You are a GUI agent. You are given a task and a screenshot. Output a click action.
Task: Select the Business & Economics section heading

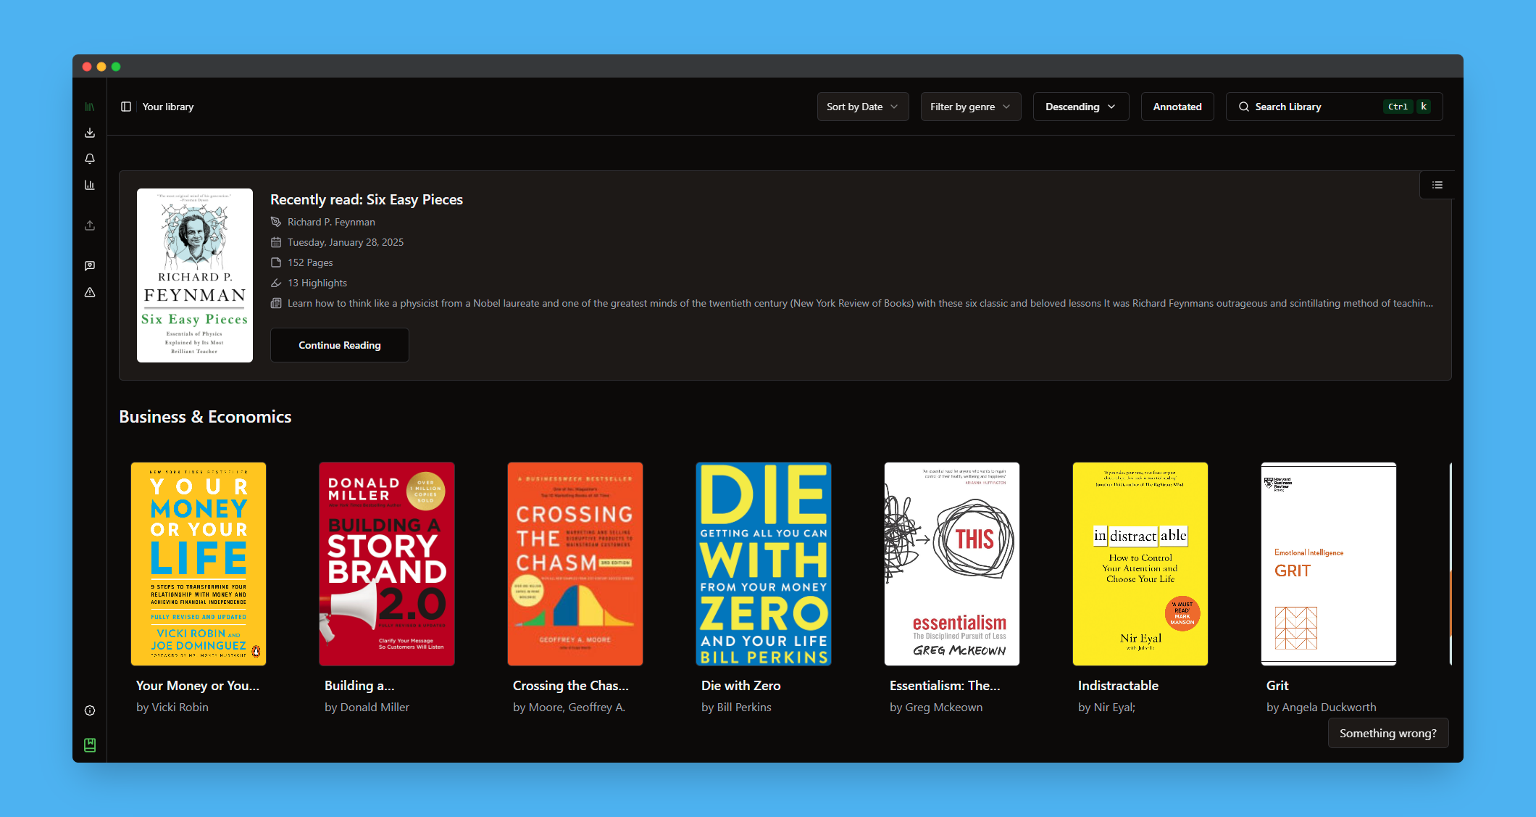pyautogui.click(x=205, y=416)
